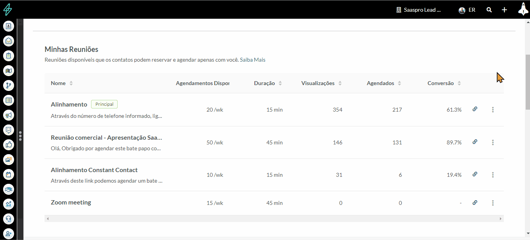Open the email envelope sidebar icon
Image resolution: width=530 pixels, height=240 pixels.
point(9,41)
